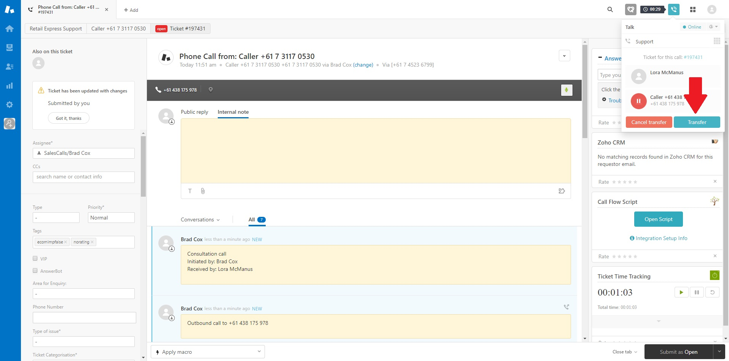Expand the Conversations filter dropdown
Screen dimensions: 729x361
(200, 220)
